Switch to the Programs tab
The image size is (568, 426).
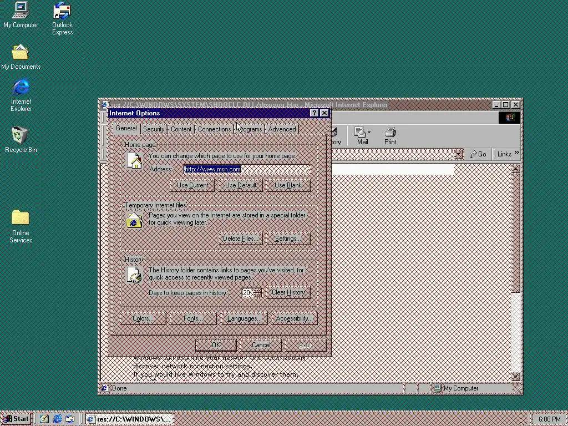(249, 129)
